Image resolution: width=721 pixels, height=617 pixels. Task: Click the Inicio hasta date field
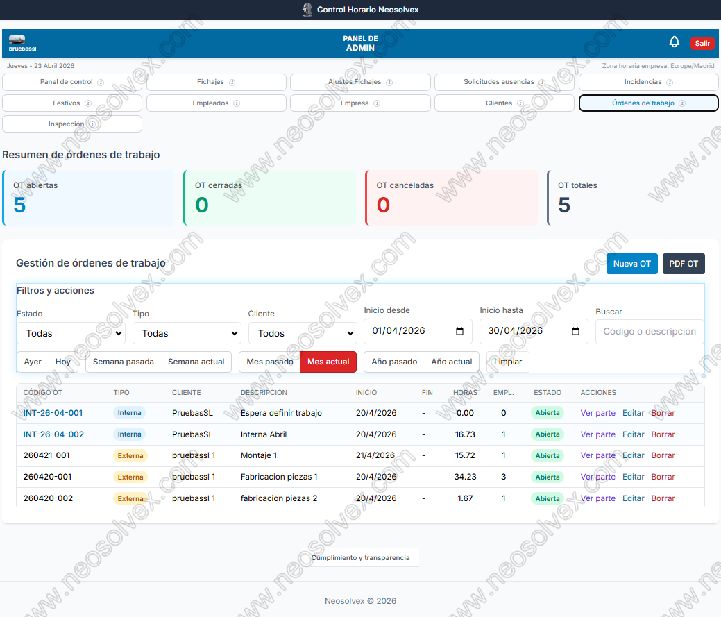pyautogui.click(x=534, y=331)
